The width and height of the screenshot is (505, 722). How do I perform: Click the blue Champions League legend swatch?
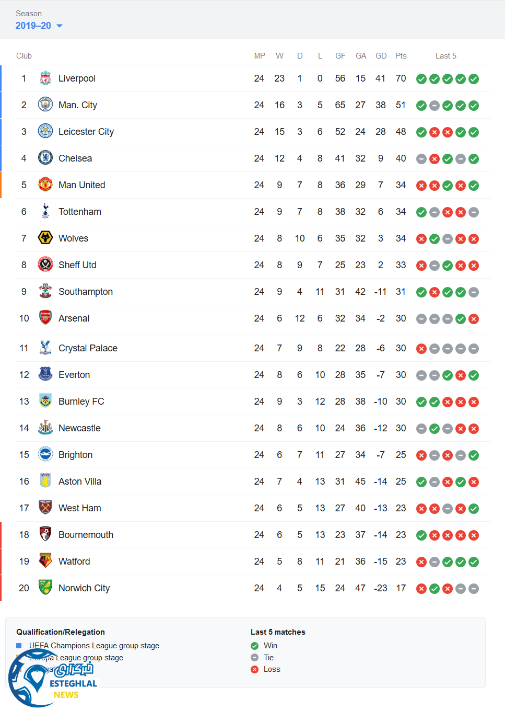click(x=19, y=646)
